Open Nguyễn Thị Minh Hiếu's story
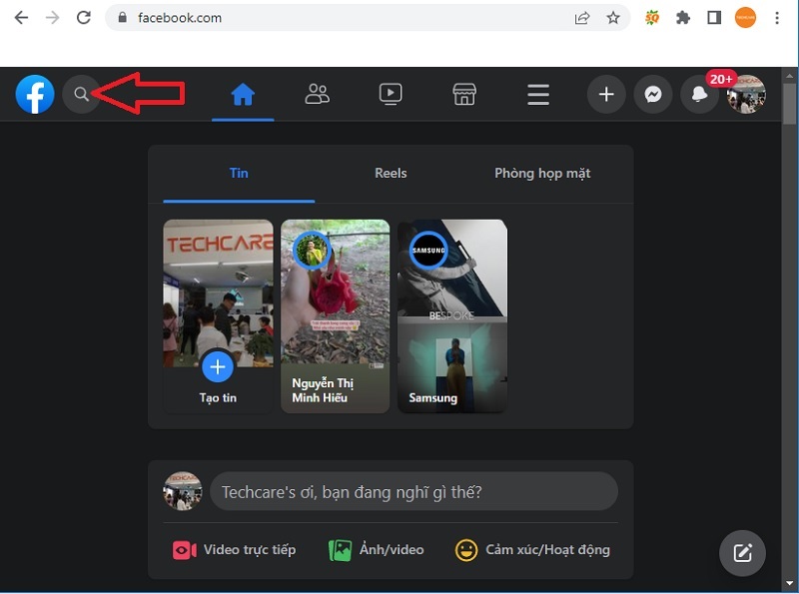 [x=336, y=316]
